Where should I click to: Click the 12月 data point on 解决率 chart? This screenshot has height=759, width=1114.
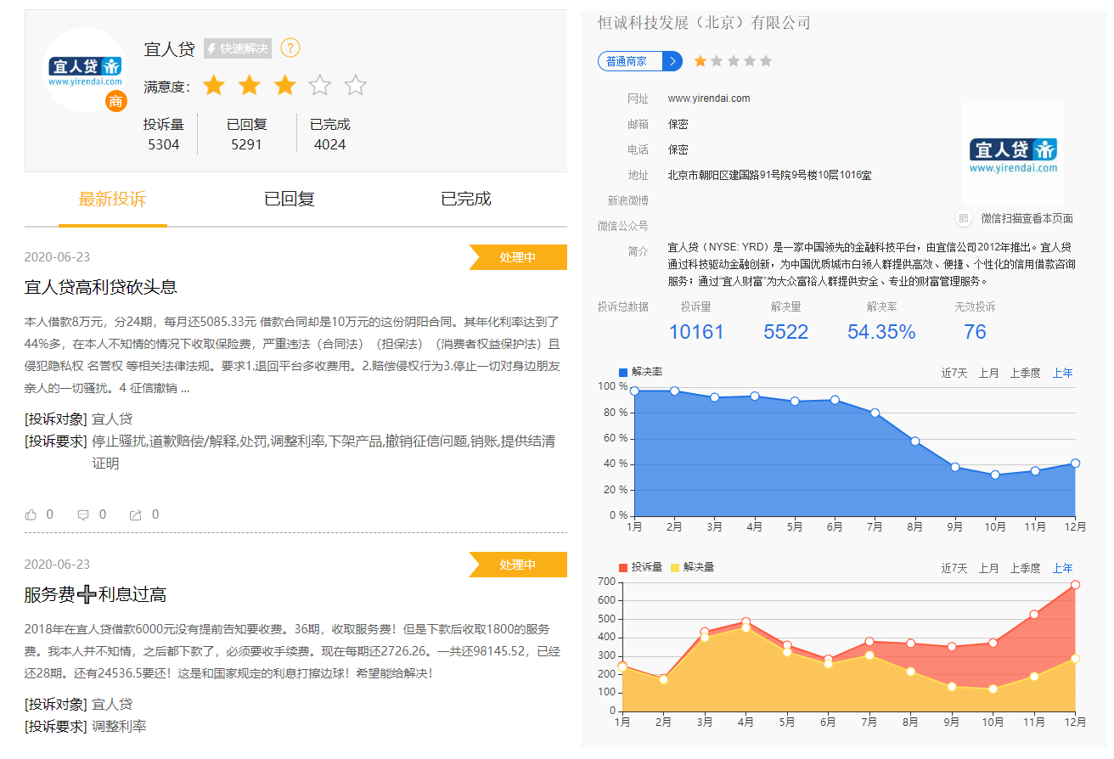pyautogui.click(x=1075, y=464)
